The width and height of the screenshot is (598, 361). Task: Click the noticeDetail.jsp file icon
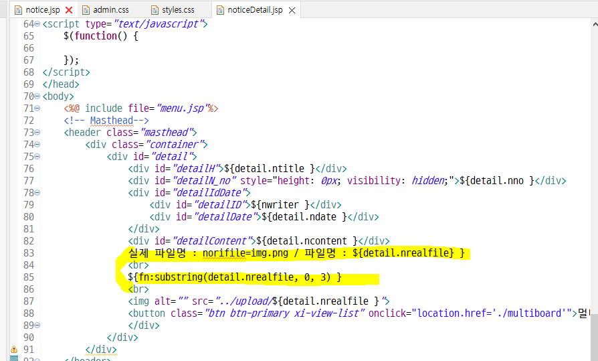(x=220, y=10)
